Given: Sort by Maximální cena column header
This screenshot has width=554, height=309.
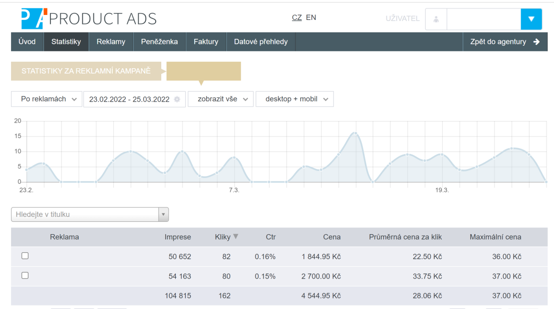Looking at the screenshot, I should click(495, 237).
